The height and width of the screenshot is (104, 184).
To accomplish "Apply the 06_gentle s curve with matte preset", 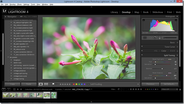I will tap(24, 39).
